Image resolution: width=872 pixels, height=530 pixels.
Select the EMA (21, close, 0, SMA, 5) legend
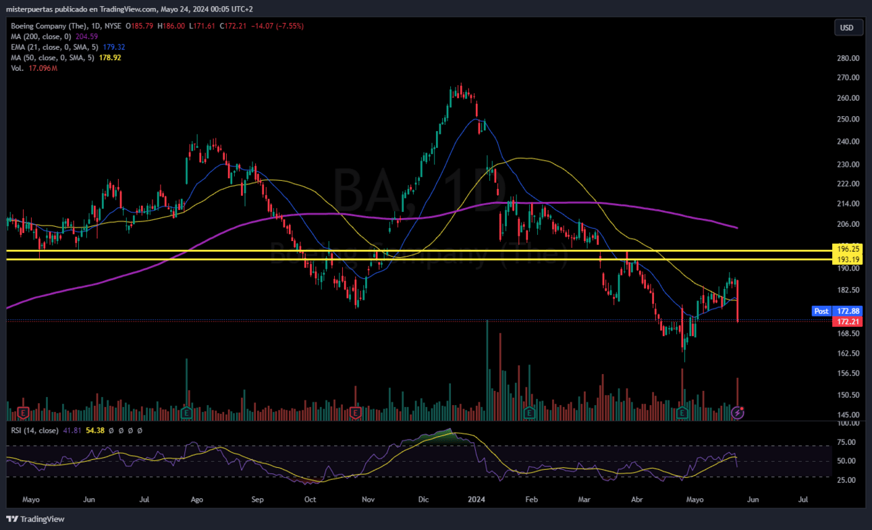(55, 47)
